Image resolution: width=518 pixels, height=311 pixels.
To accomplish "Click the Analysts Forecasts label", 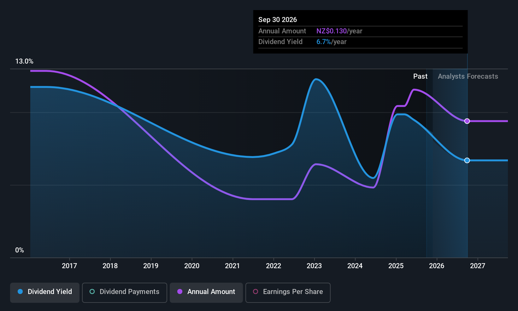I will coord(468,76).
